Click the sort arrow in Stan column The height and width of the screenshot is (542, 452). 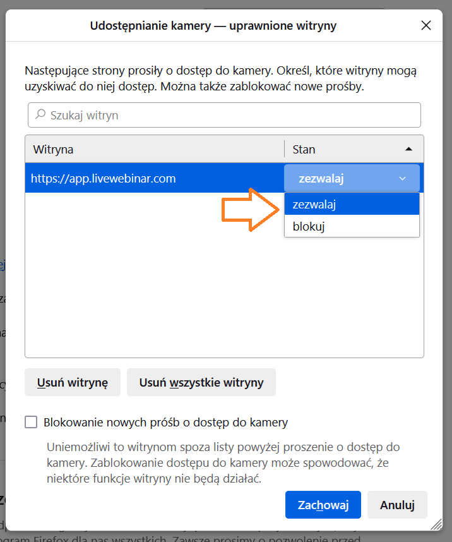tap(408, 149)
